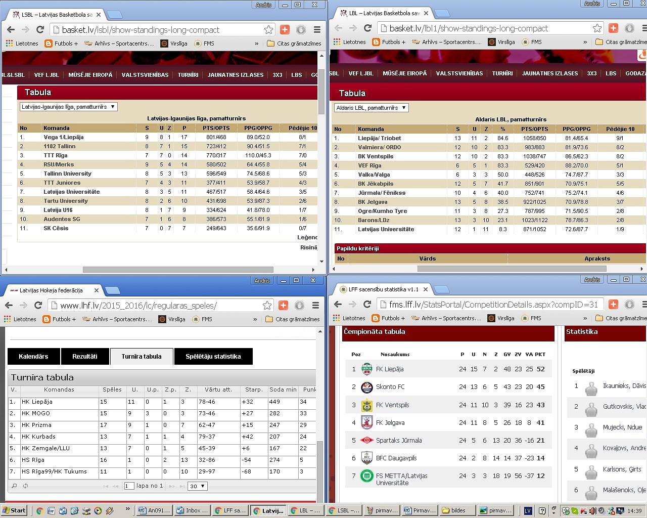Open the FMS bookmark in LFF window
This screenshot has width=647, height=518.
531,318
